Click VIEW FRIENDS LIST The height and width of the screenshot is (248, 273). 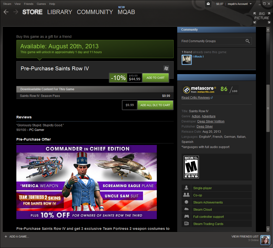click(x=245, y=236)
